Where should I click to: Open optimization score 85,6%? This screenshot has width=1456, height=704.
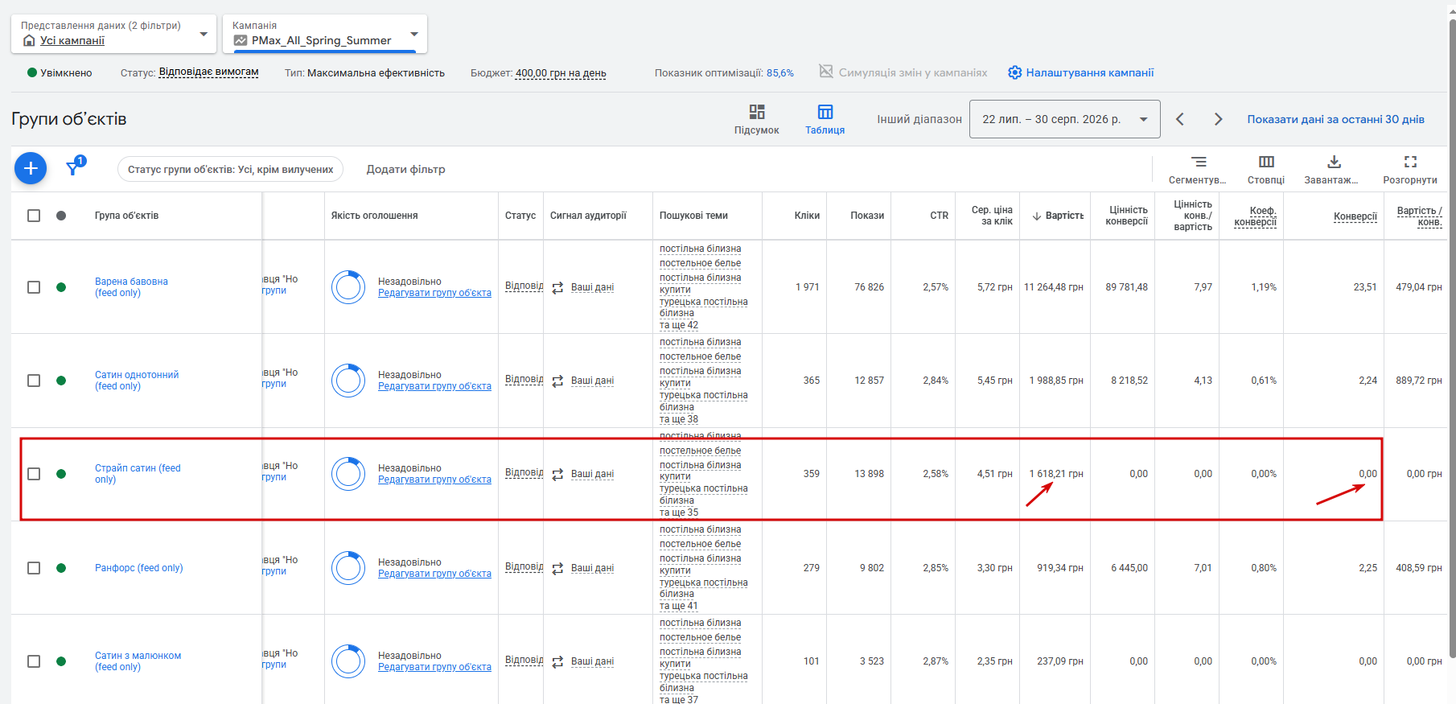779,72
